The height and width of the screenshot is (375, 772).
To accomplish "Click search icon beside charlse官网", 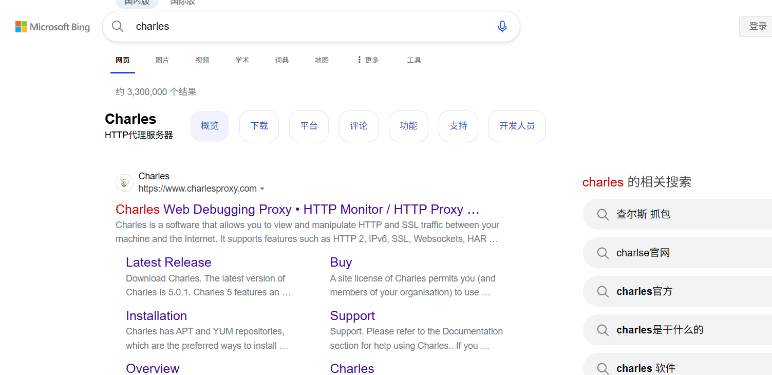I will (603, 253).
